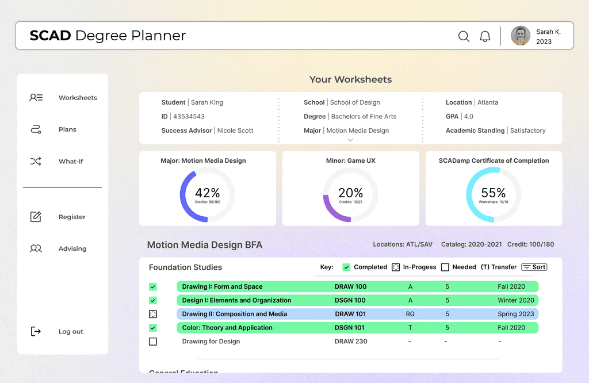Select Drawing I: Form and Space row
Image resolution: width=589 pixels, height=383 pixels.
coord(358,286)
